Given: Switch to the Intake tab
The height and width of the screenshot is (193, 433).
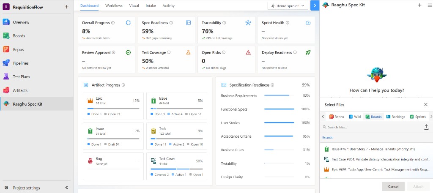Looking at the screenshot, I should coord(151,5).
